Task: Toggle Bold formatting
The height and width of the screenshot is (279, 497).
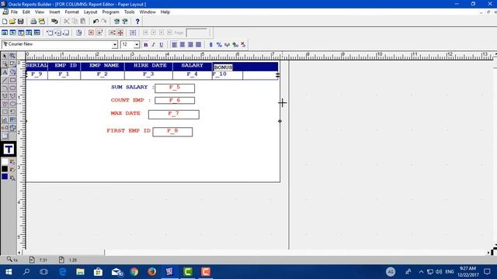Action: click(146, 45)
